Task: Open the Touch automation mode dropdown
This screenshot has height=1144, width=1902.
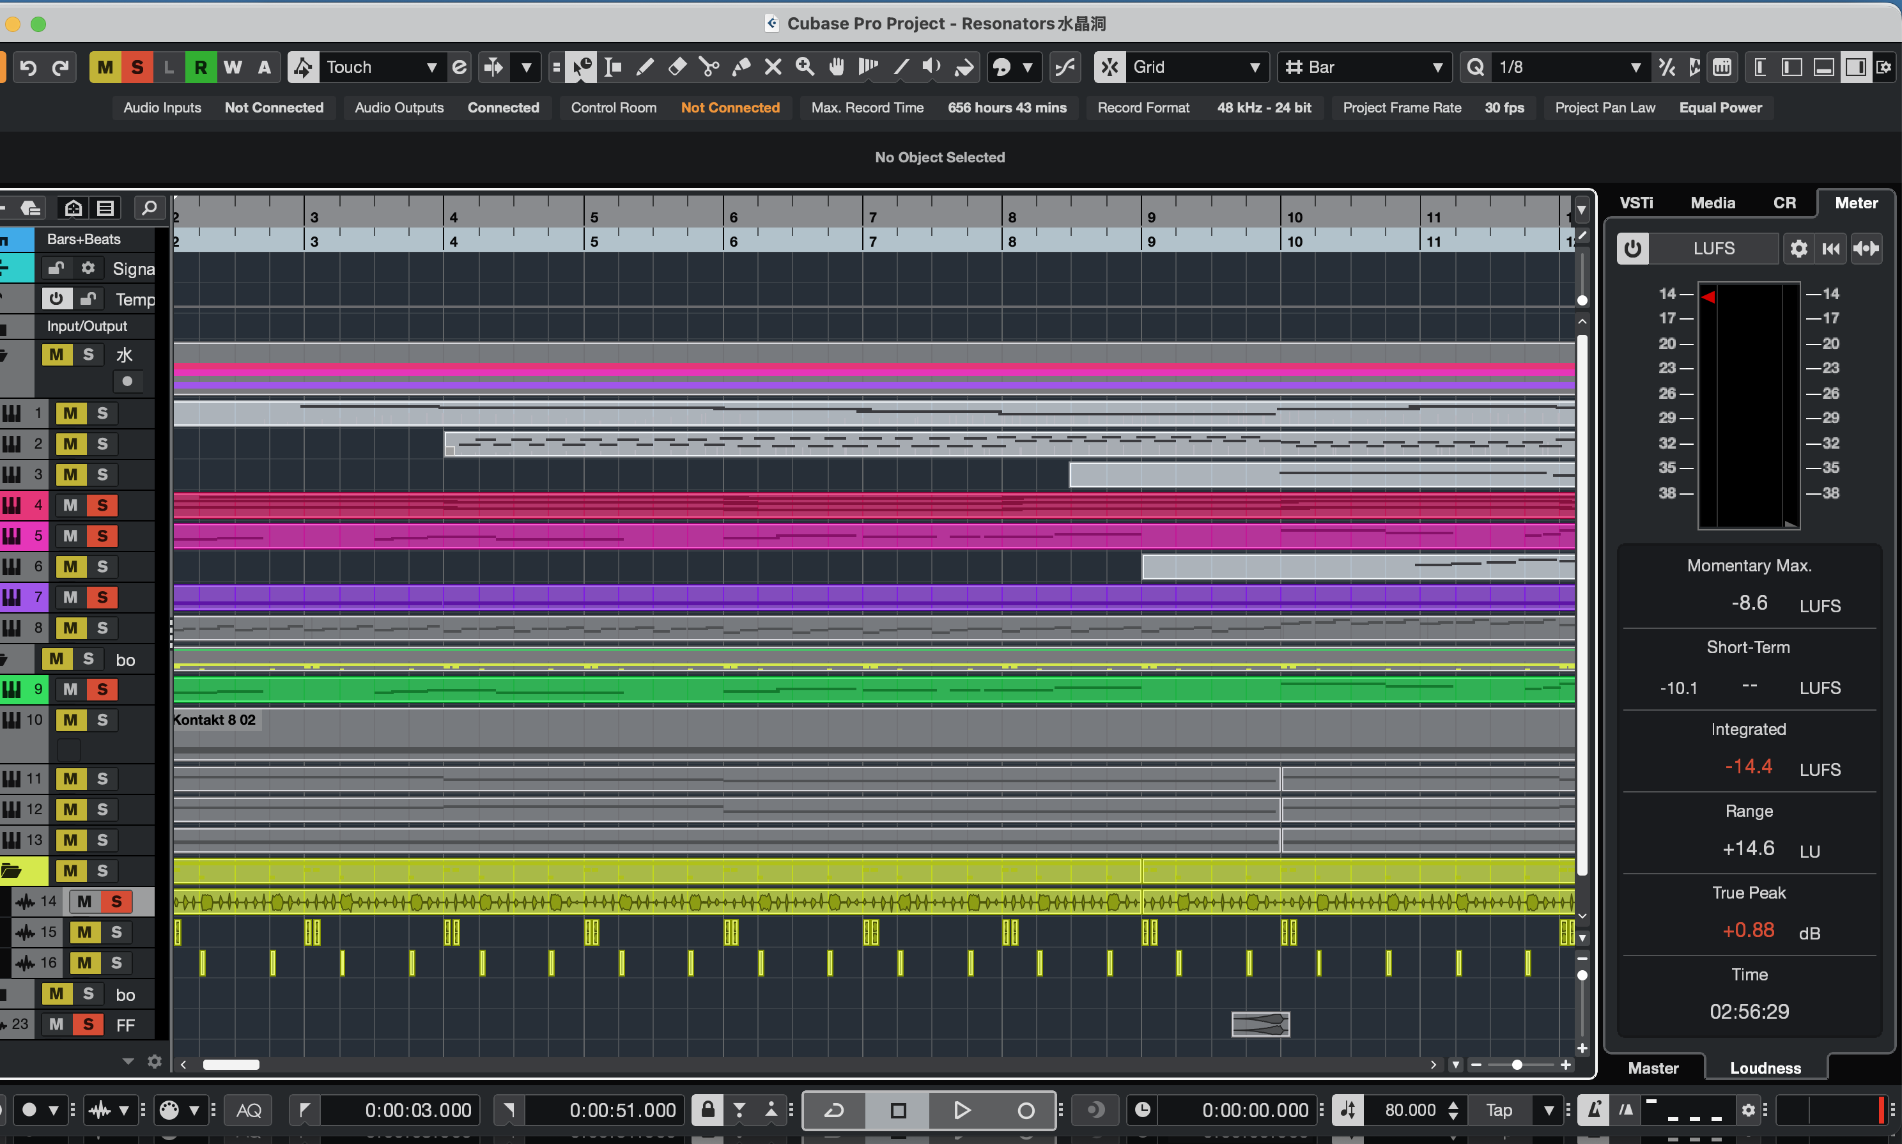Action: click(x=382, y=67)
